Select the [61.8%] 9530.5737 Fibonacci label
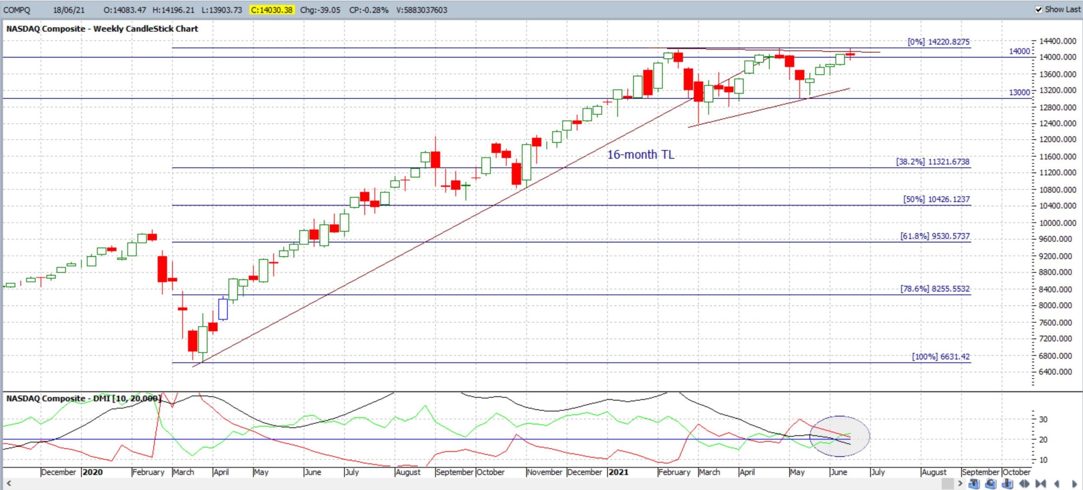The width and height of the screenshot is (1083, 490). (935, 236)
